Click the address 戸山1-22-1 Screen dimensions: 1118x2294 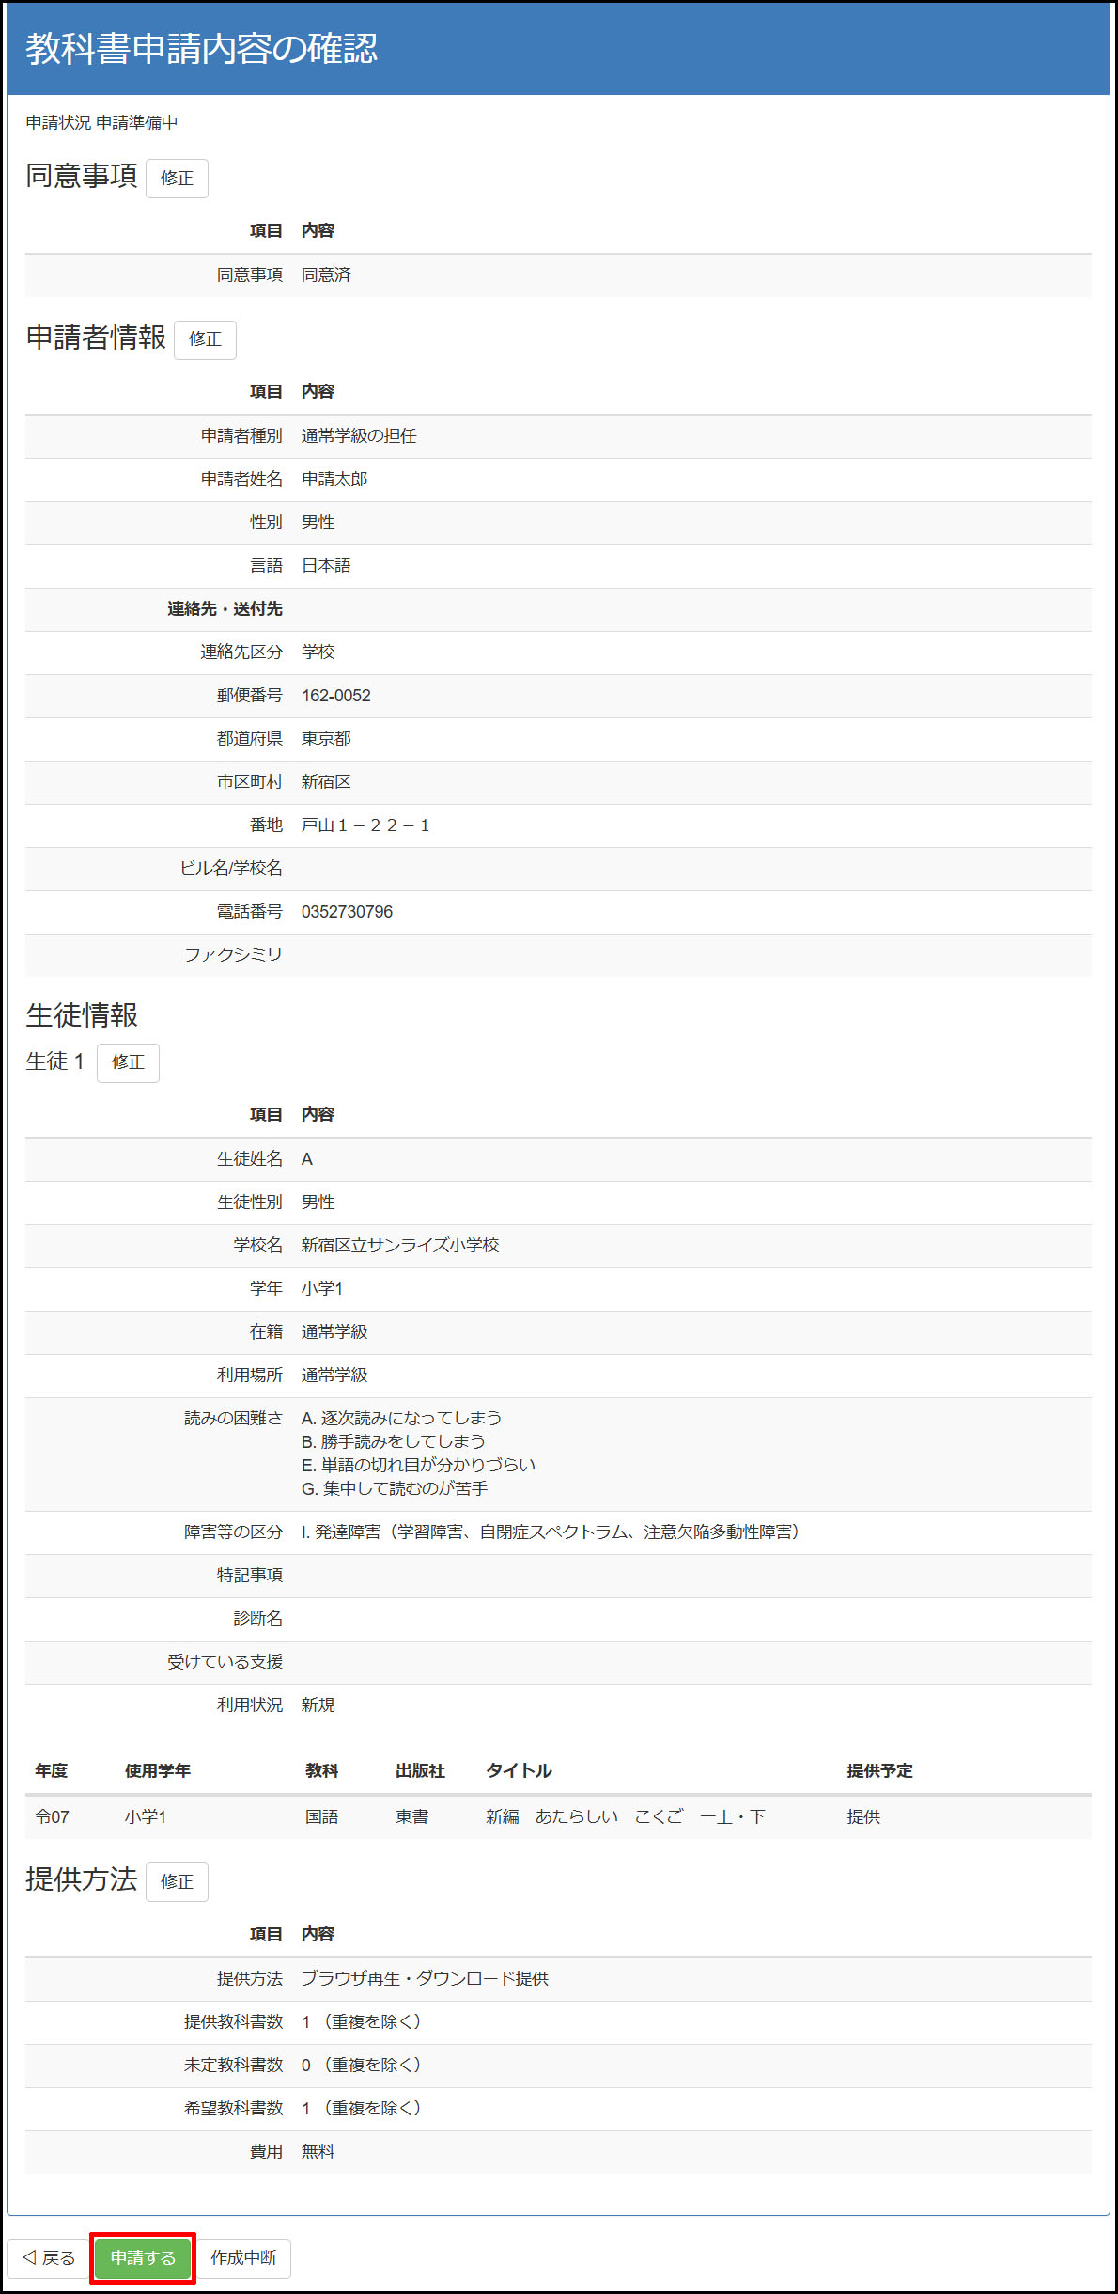[365, 825]
